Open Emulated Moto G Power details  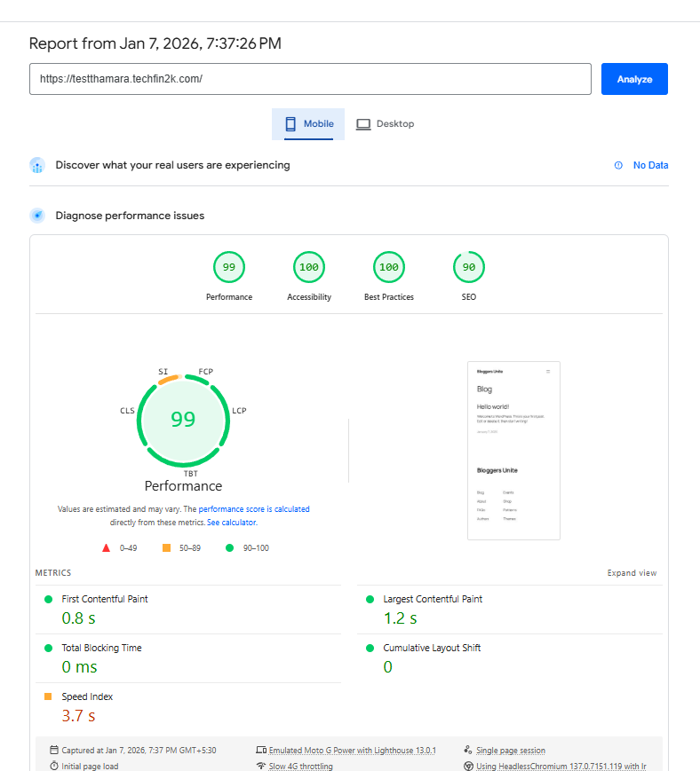click(352, 751)
